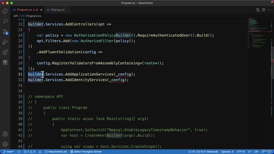Open the Explorer view in the activity bar
The width and height of the screenshot is (274, 154).
point(5,11)
